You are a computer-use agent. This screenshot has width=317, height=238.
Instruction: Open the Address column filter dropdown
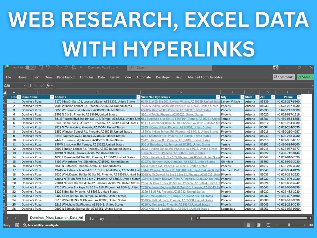138,97
